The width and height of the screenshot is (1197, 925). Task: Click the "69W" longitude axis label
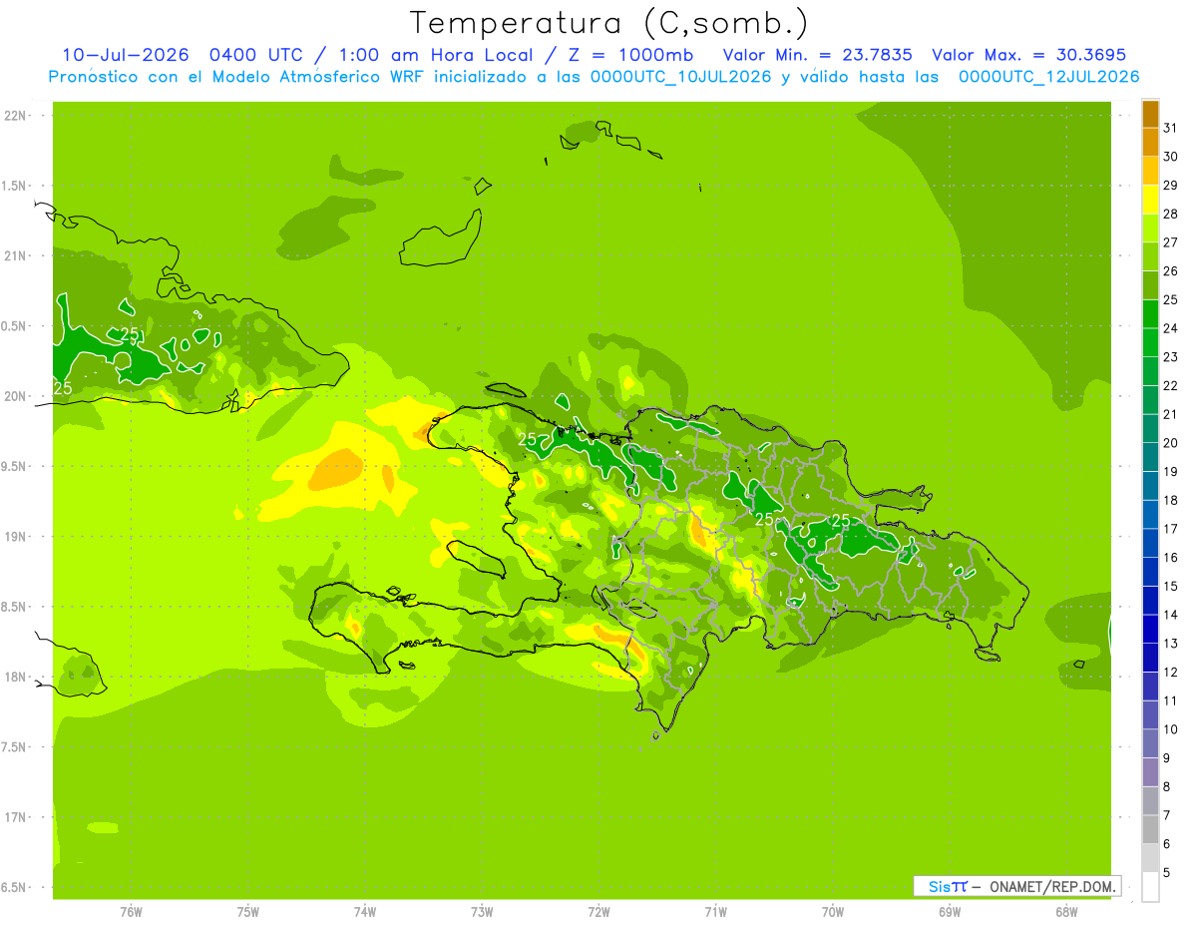[x=950, y=912]
